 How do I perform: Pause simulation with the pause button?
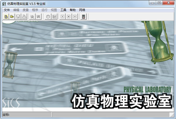(75, 17)
